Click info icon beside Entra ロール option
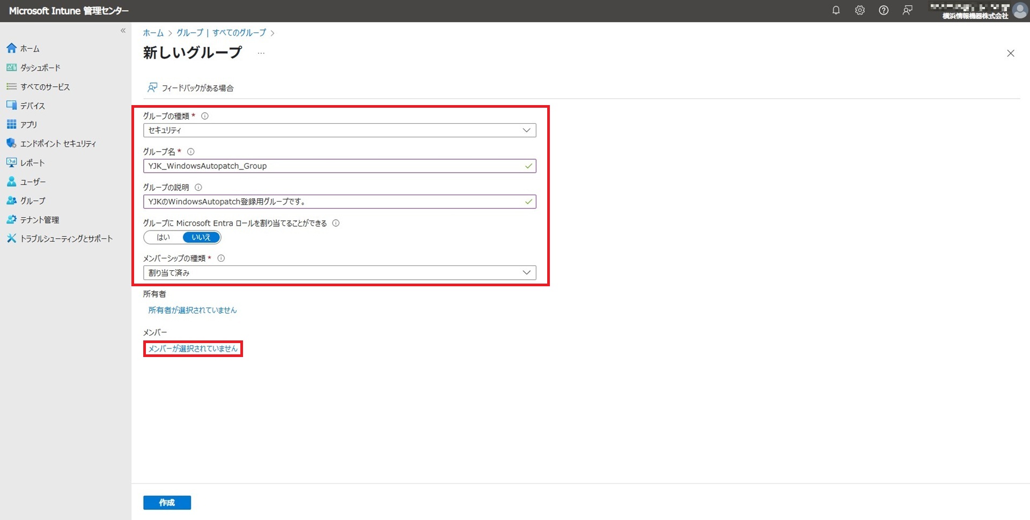The height and width of the screenshot is (520, 1030). (x=336, y=223)
